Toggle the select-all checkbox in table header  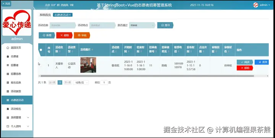[x=41, y=50]
